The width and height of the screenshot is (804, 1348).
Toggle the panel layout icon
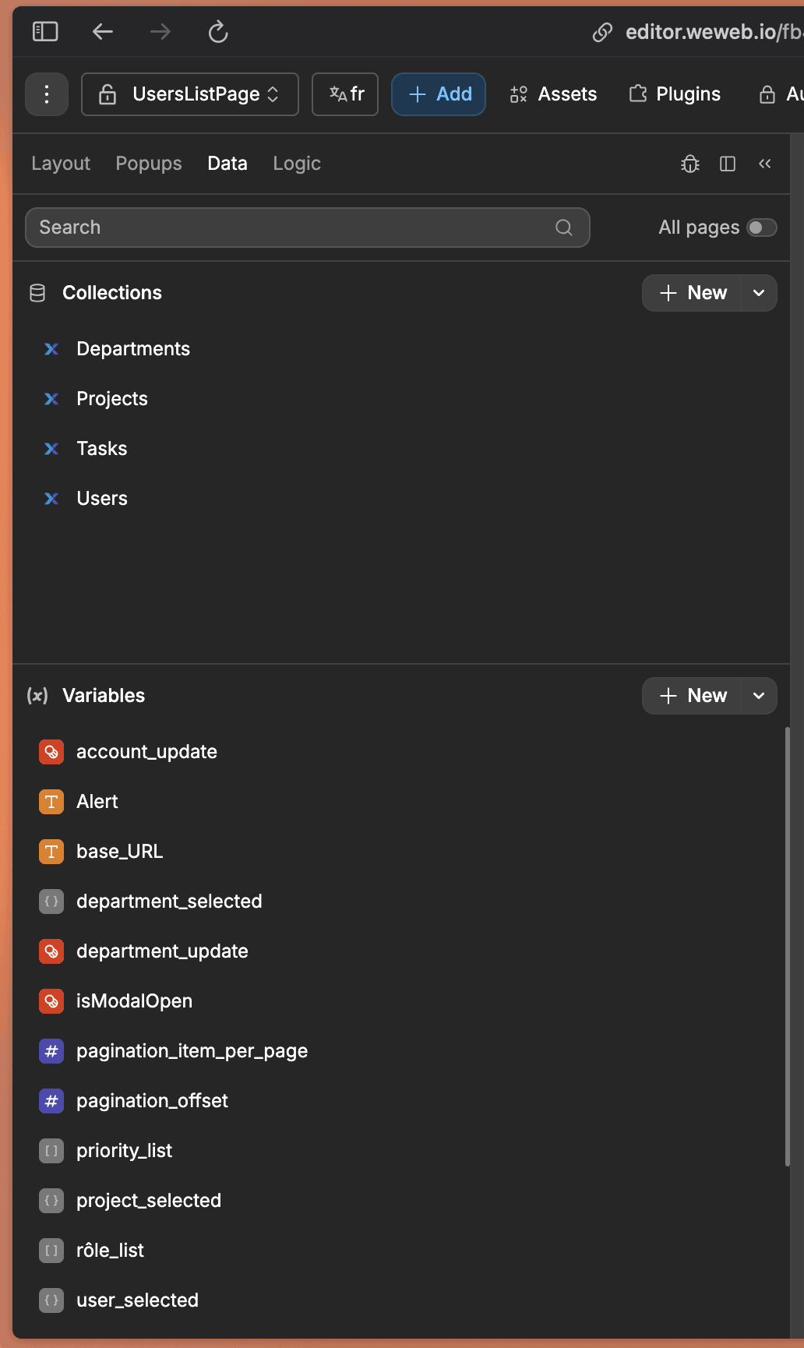[x=728, y=164]
